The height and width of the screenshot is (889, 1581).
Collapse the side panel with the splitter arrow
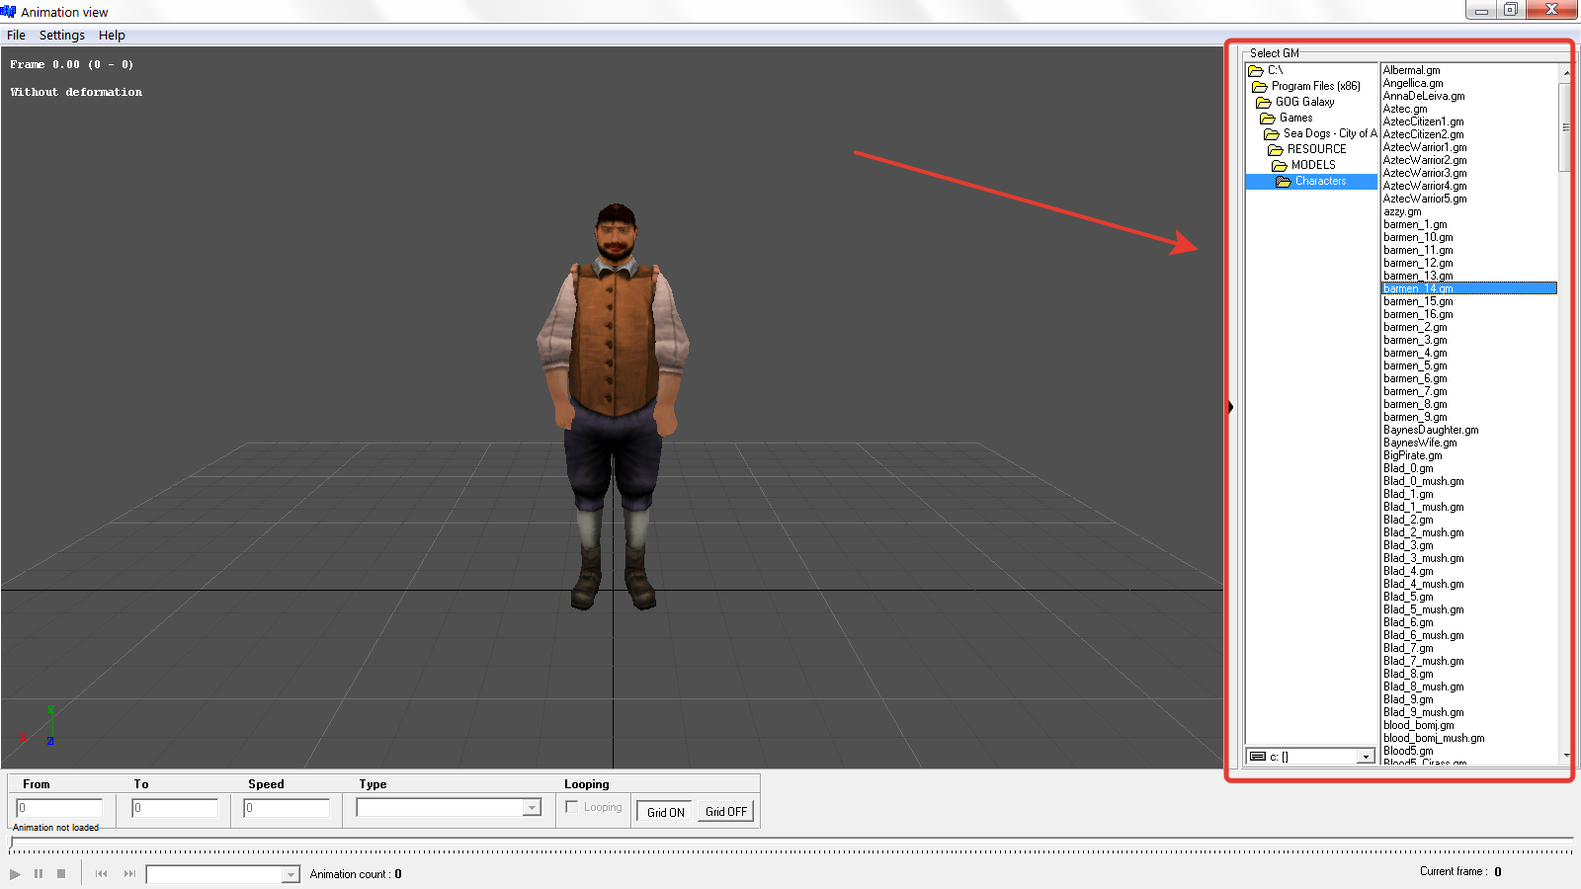pos(1230,407)
